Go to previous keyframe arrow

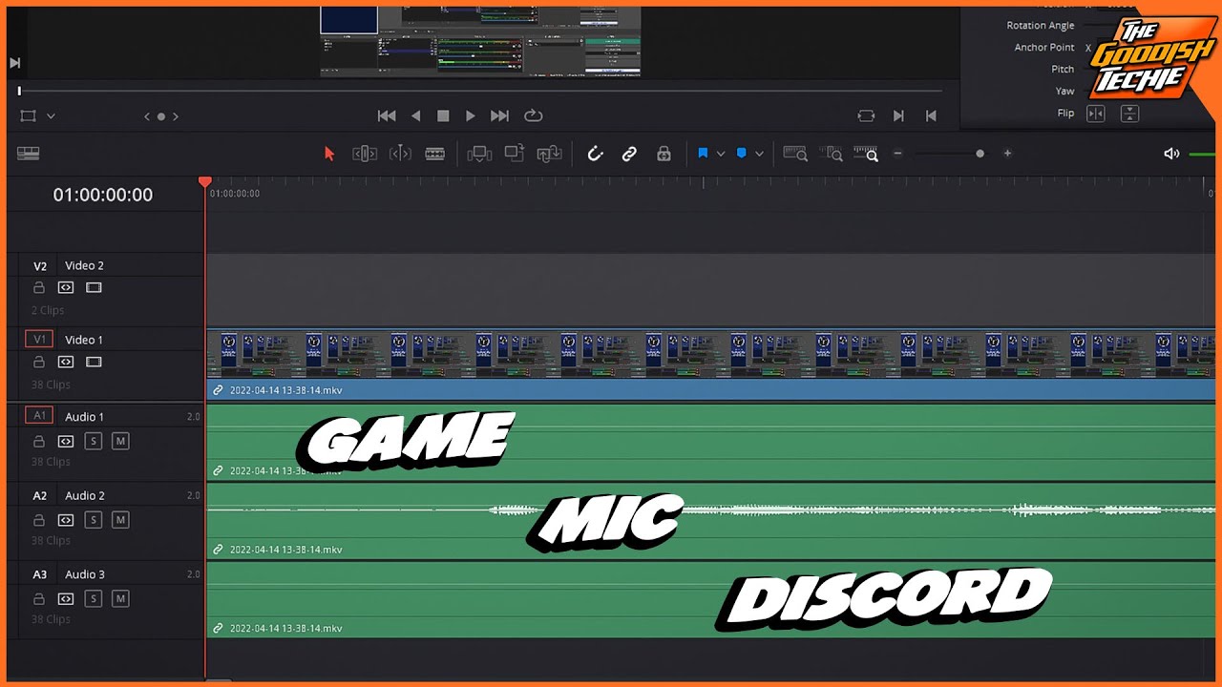click(x=147, y=116)
